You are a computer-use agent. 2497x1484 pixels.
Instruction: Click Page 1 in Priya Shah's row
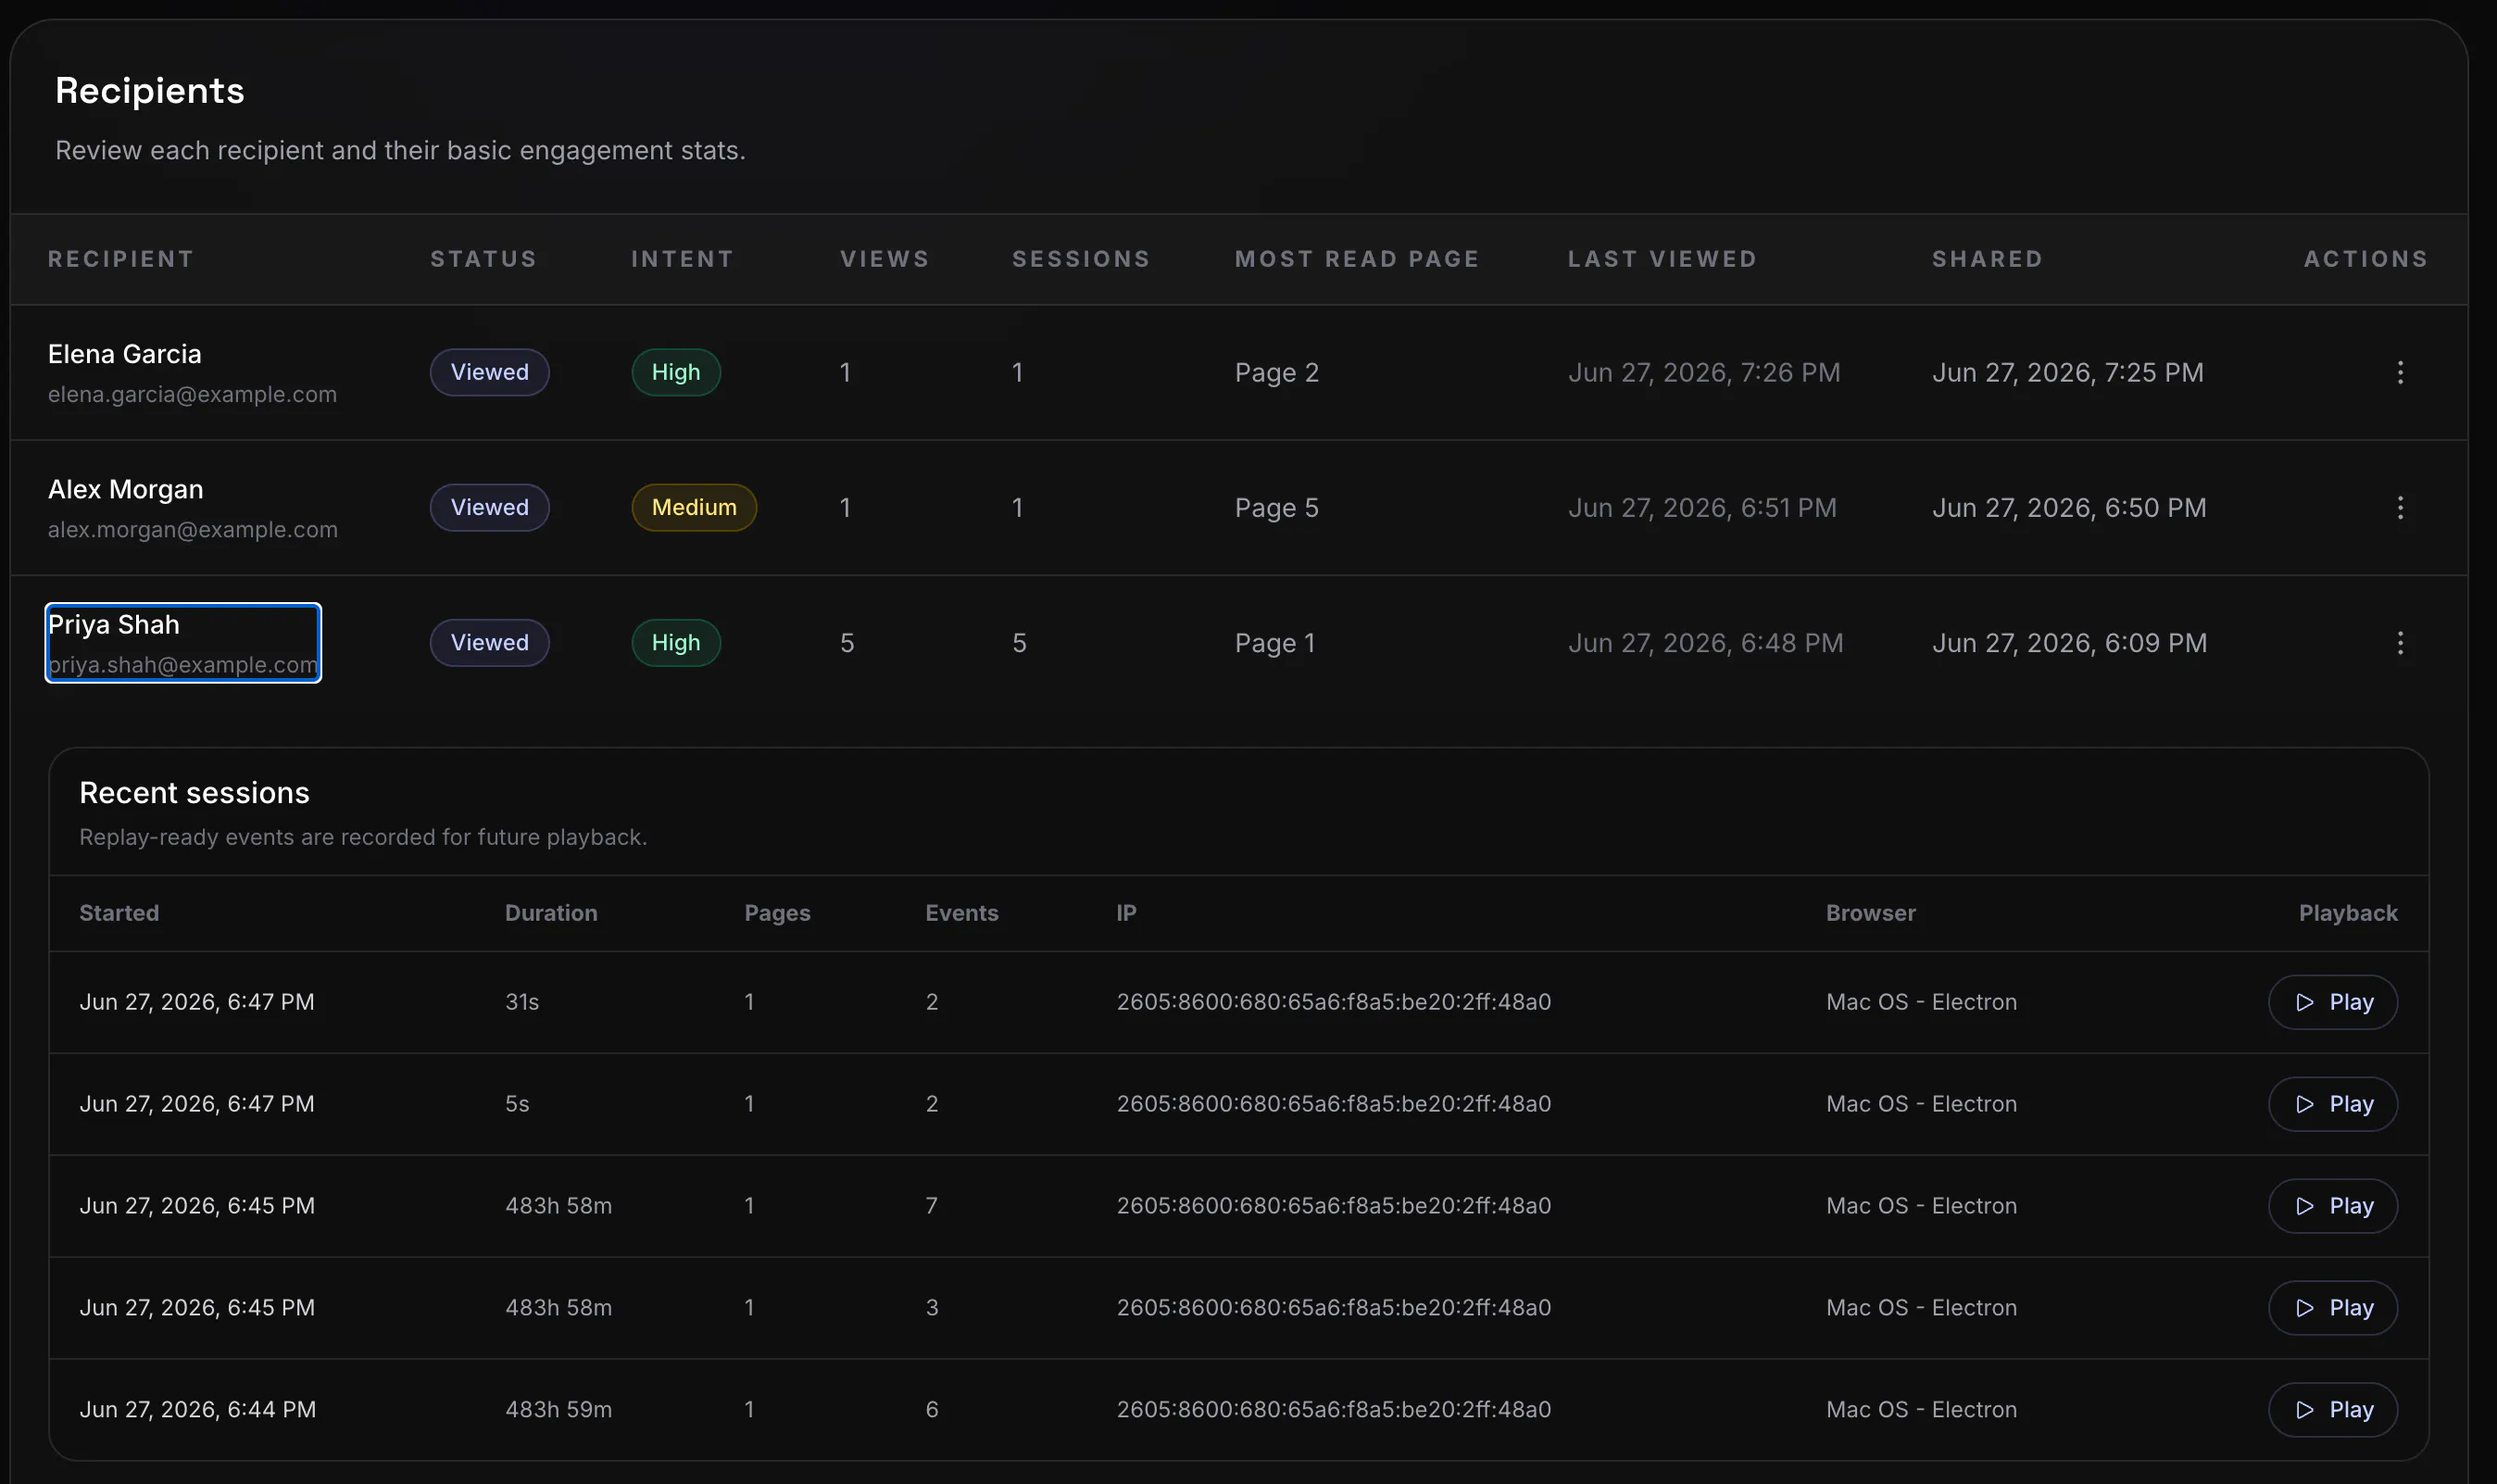[x=1274, y=642]
